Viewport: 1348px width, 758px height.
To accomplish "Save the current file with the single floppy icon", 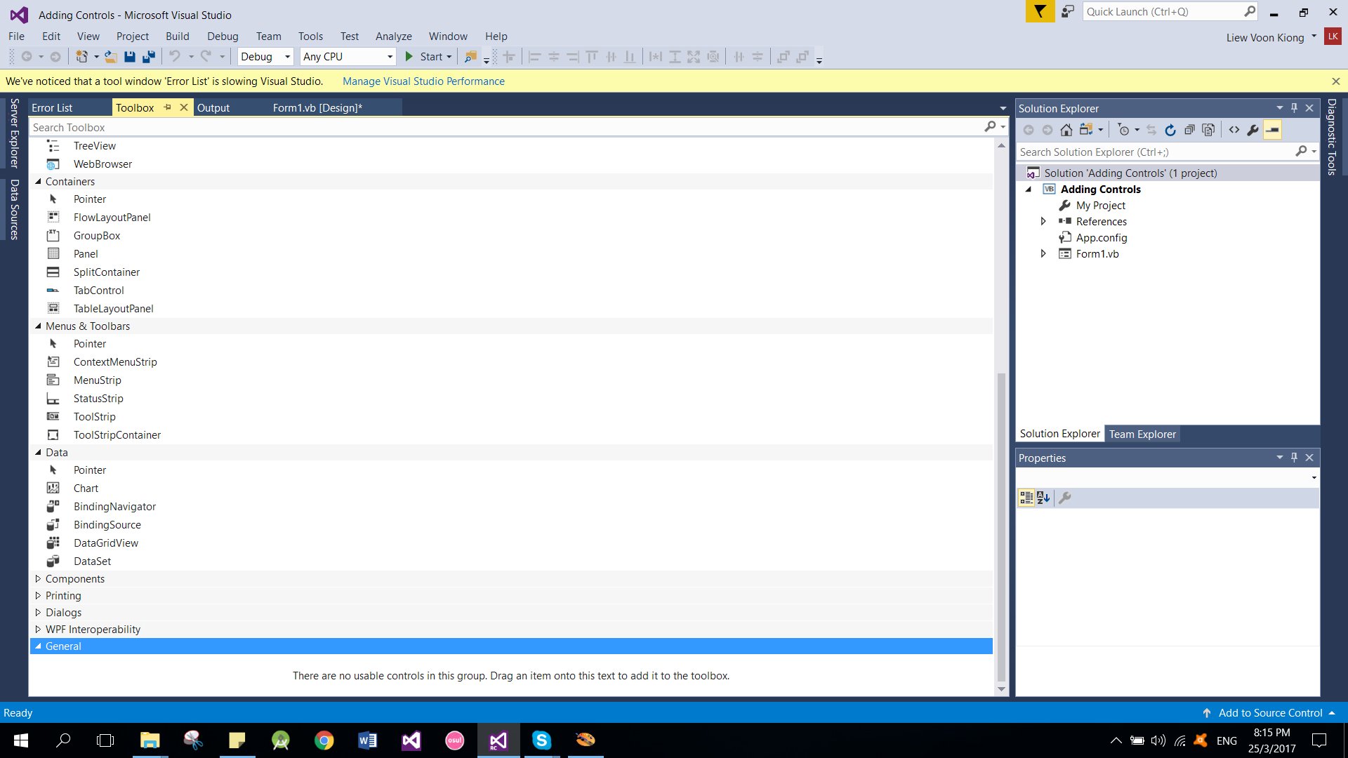I will (x=130, y=57).
